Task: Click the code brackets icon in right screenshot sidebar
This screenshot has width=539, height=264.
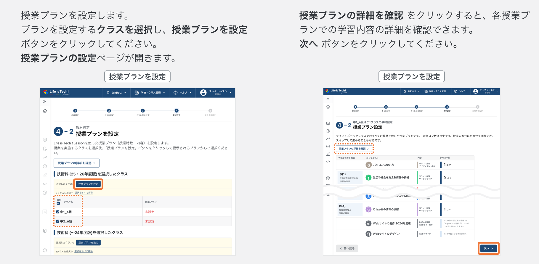Action: click(x=328, y=162)
